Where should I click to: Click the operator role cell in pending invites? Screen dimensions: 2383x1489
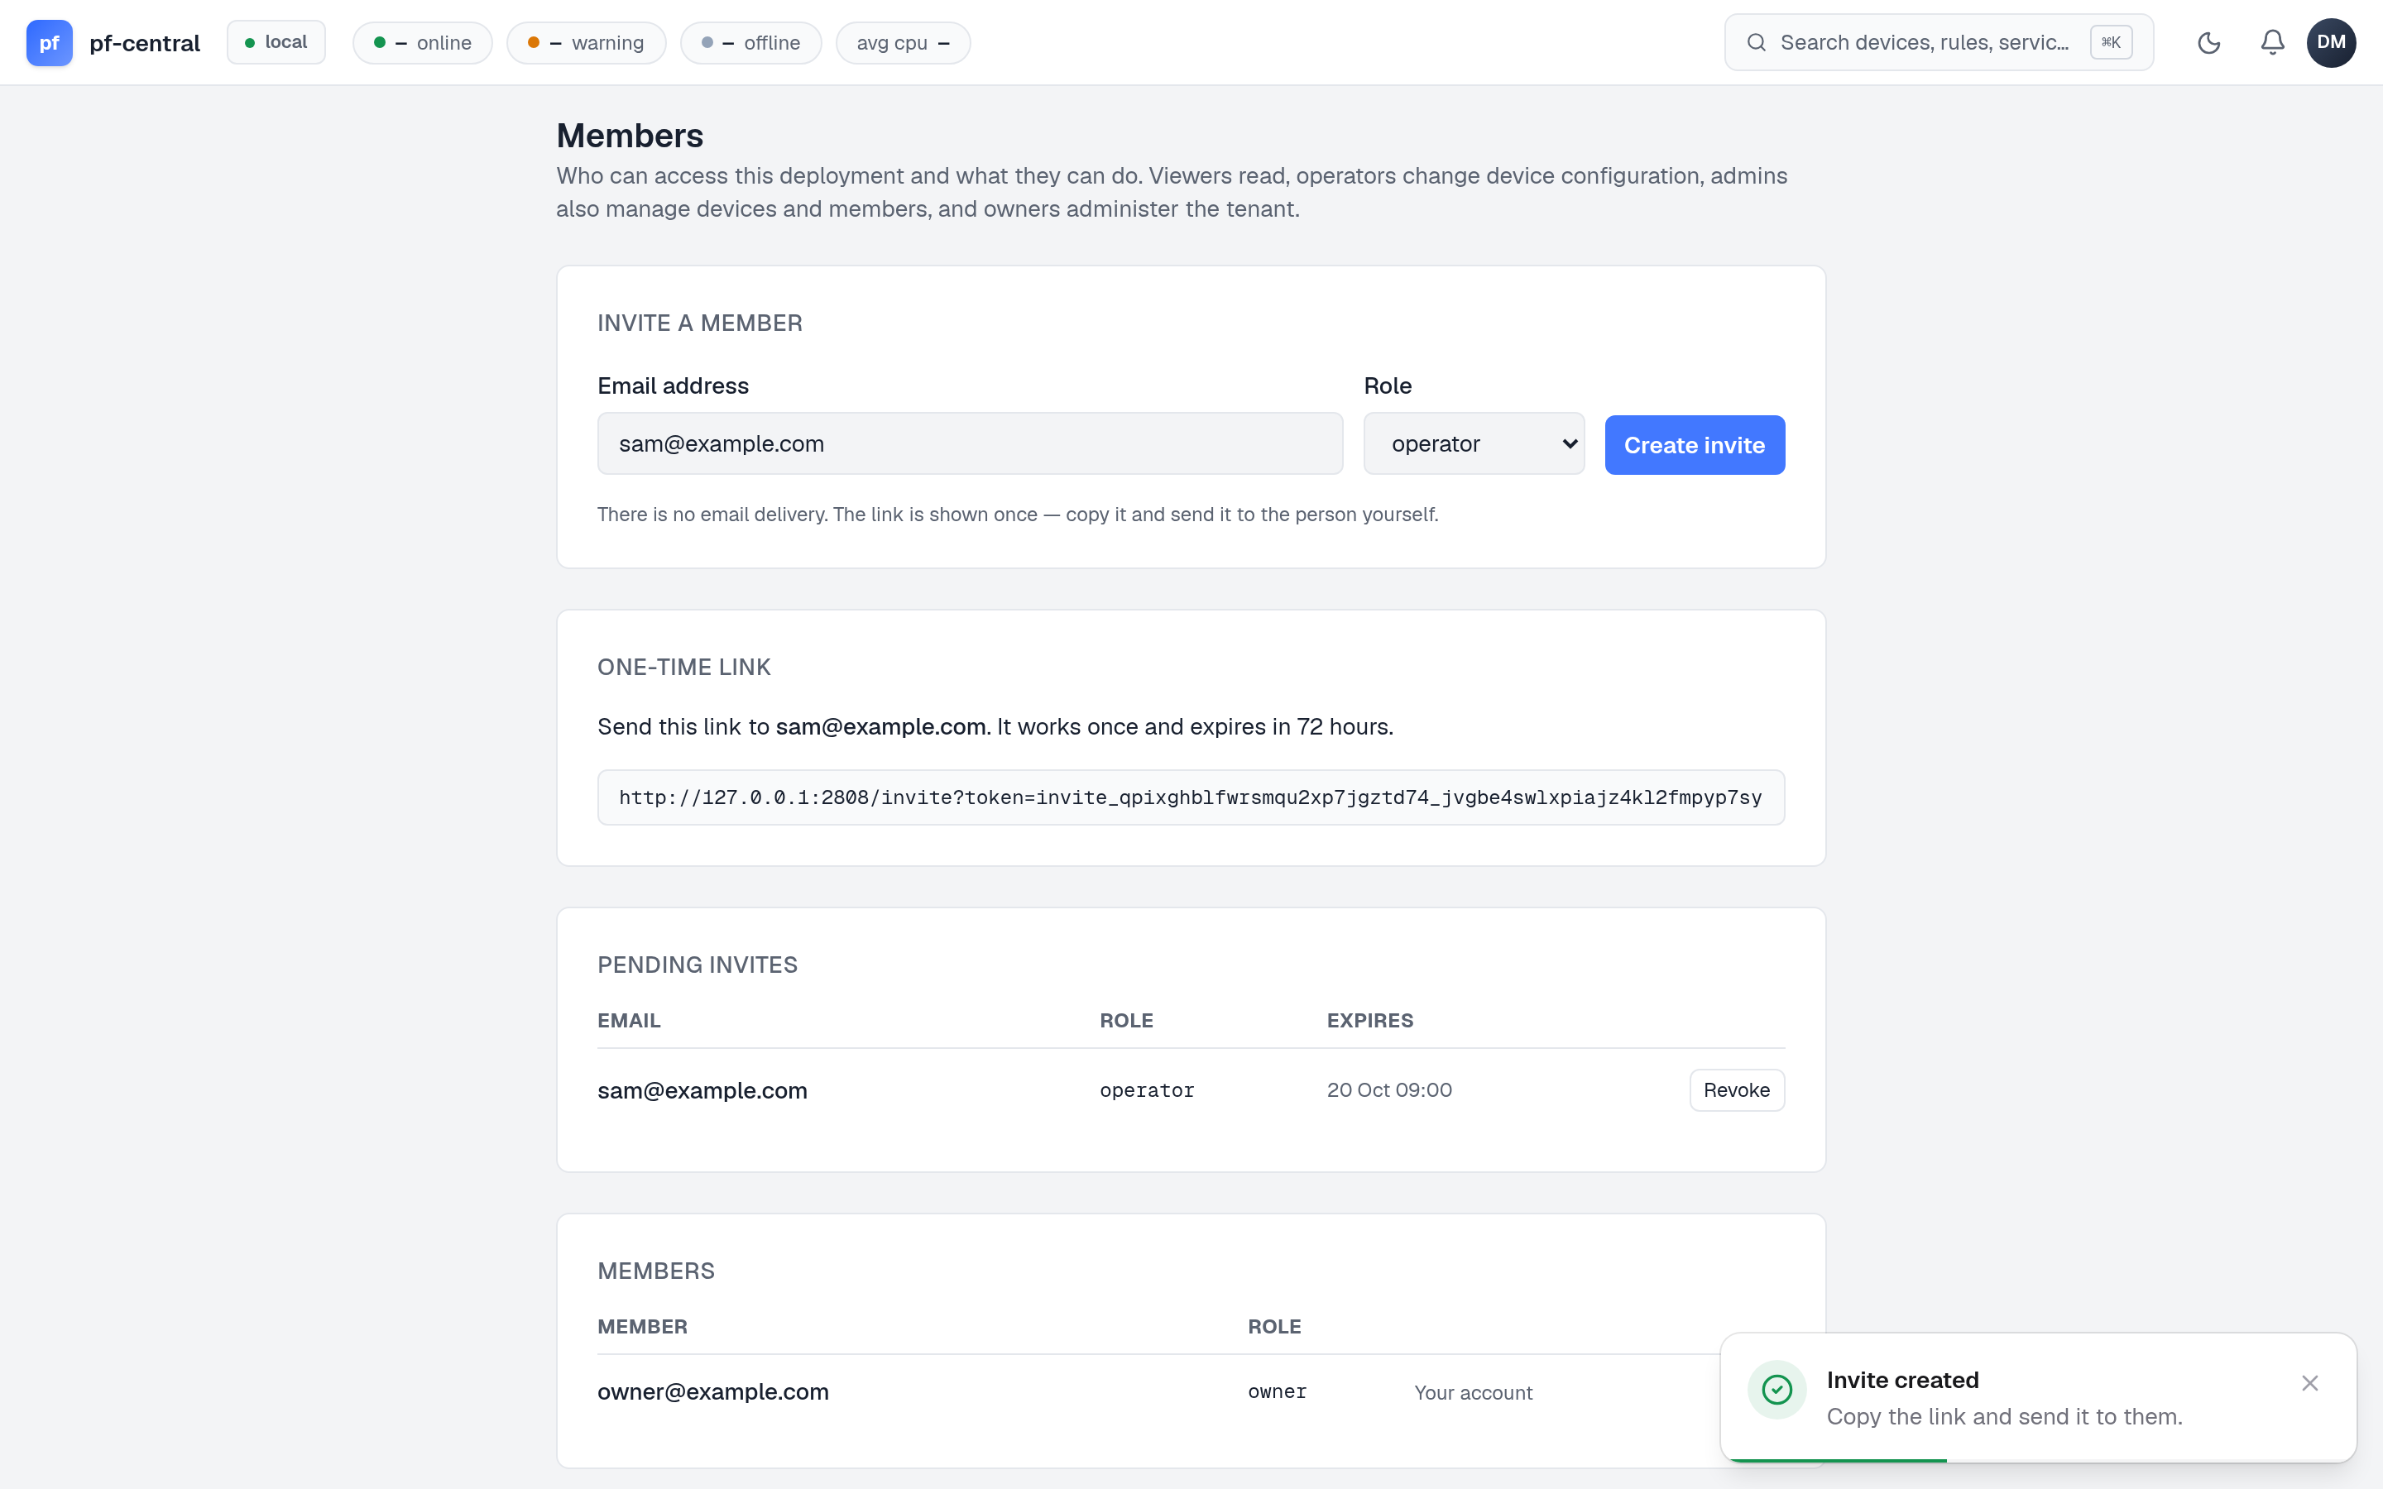[1146, 1090]
